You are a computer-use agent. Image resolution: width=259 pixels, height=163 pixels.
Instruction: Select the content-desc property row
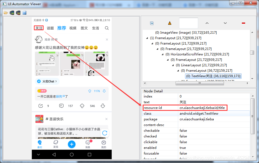(196, 125)
